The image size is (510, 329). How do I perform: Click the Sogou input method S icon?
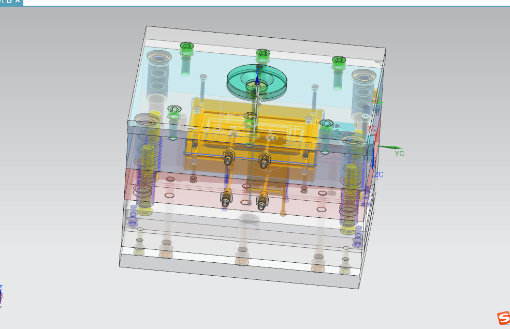(x=504, y=318)
